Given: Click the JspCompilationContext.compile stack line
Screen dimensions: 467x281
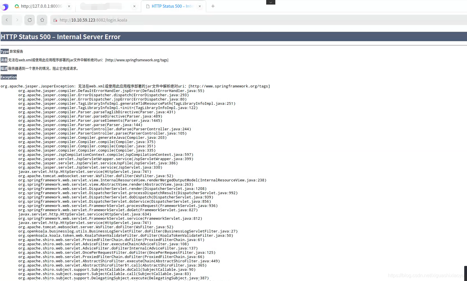Looking at the screenshot, I should tap(106, 154).
